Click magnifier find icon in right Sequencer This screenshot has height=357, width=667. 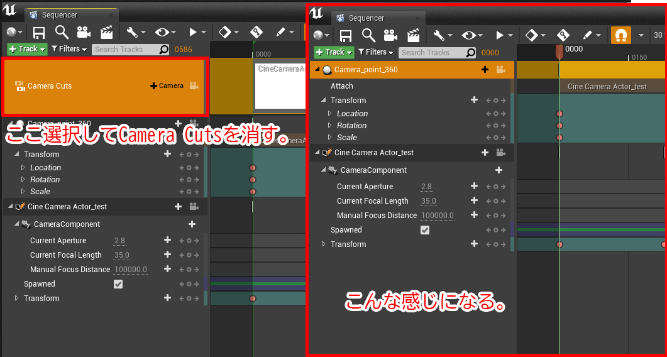tap(369, 35)
